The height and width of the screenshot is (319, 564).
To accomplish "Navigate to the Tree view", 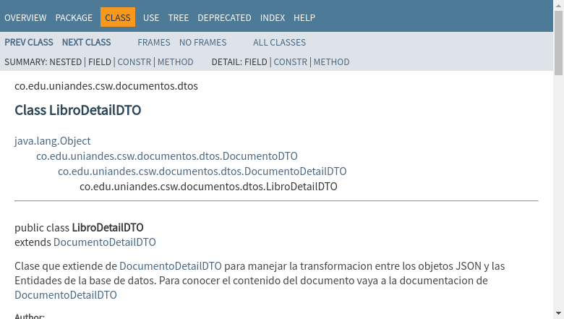I will pyautogui.click(x=179, y=17).
